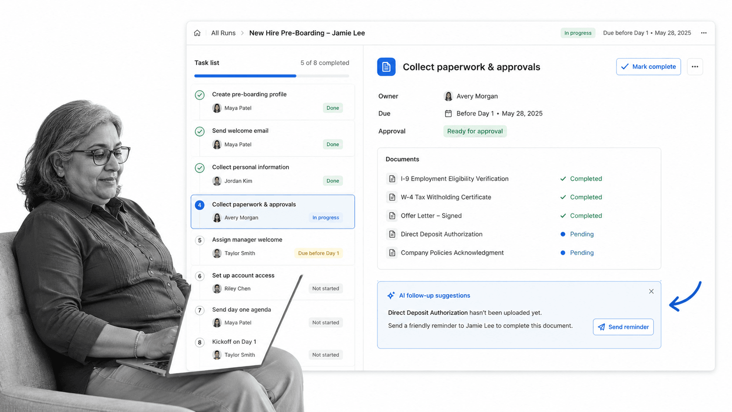Image resolution: width=732 pixels, height=412 pixels.
Task: Select step 5 number circle
Action: [x=200, y=240]
